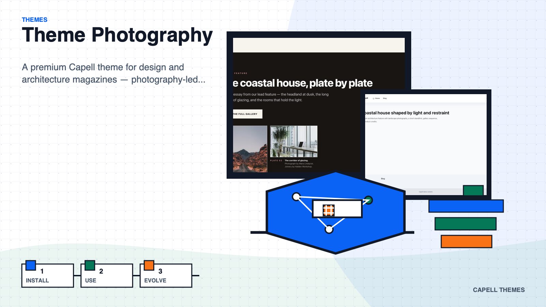Click "house shaped by light and restraint" heading
Image resolution: width=546 pixels, height=307 pixels.
coord(407,113)
